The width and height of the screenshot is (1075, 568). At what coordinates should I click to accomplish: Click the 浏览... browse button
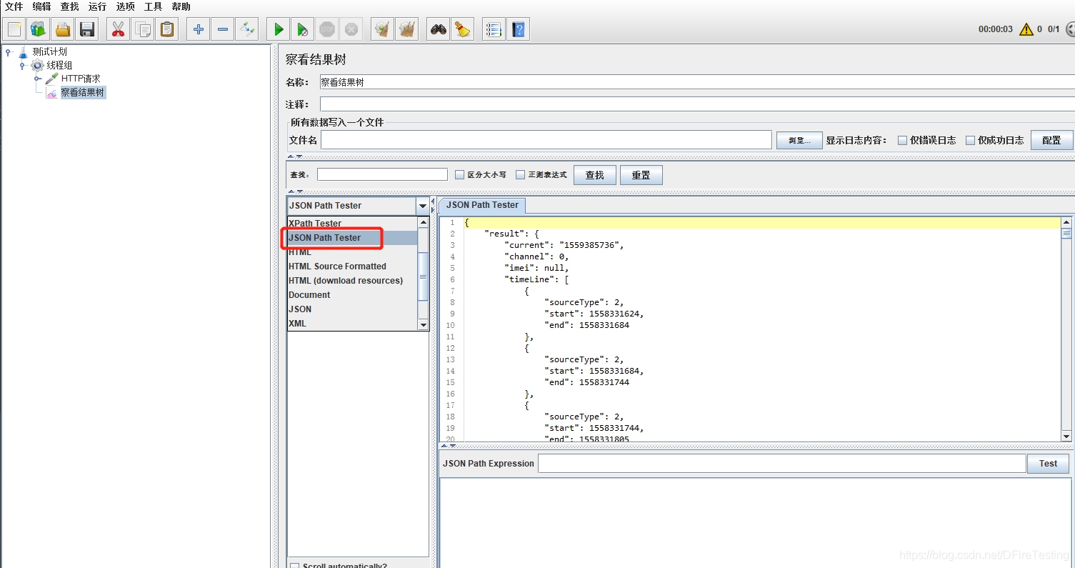(x=799, y=140)
